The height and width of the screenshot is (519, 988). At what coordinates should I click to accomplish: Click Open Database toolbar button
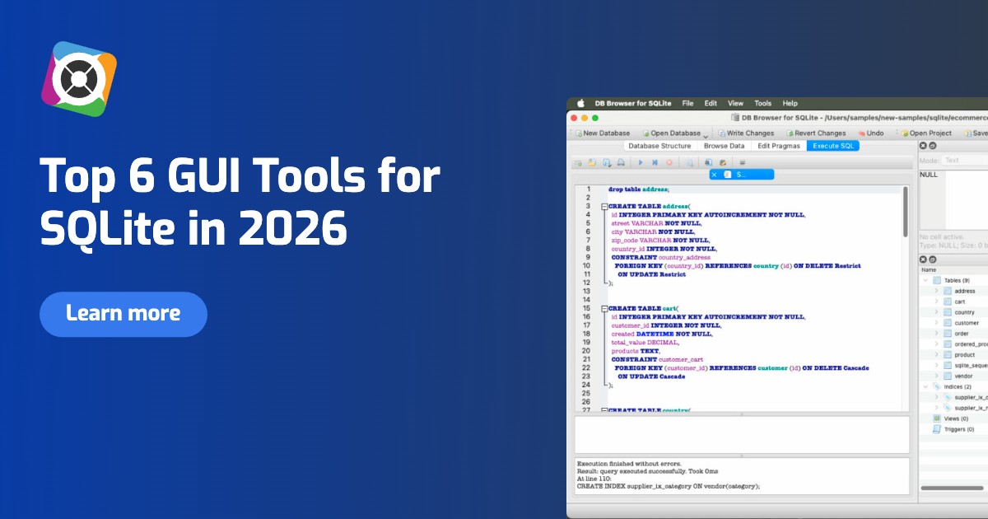point(670,133)
